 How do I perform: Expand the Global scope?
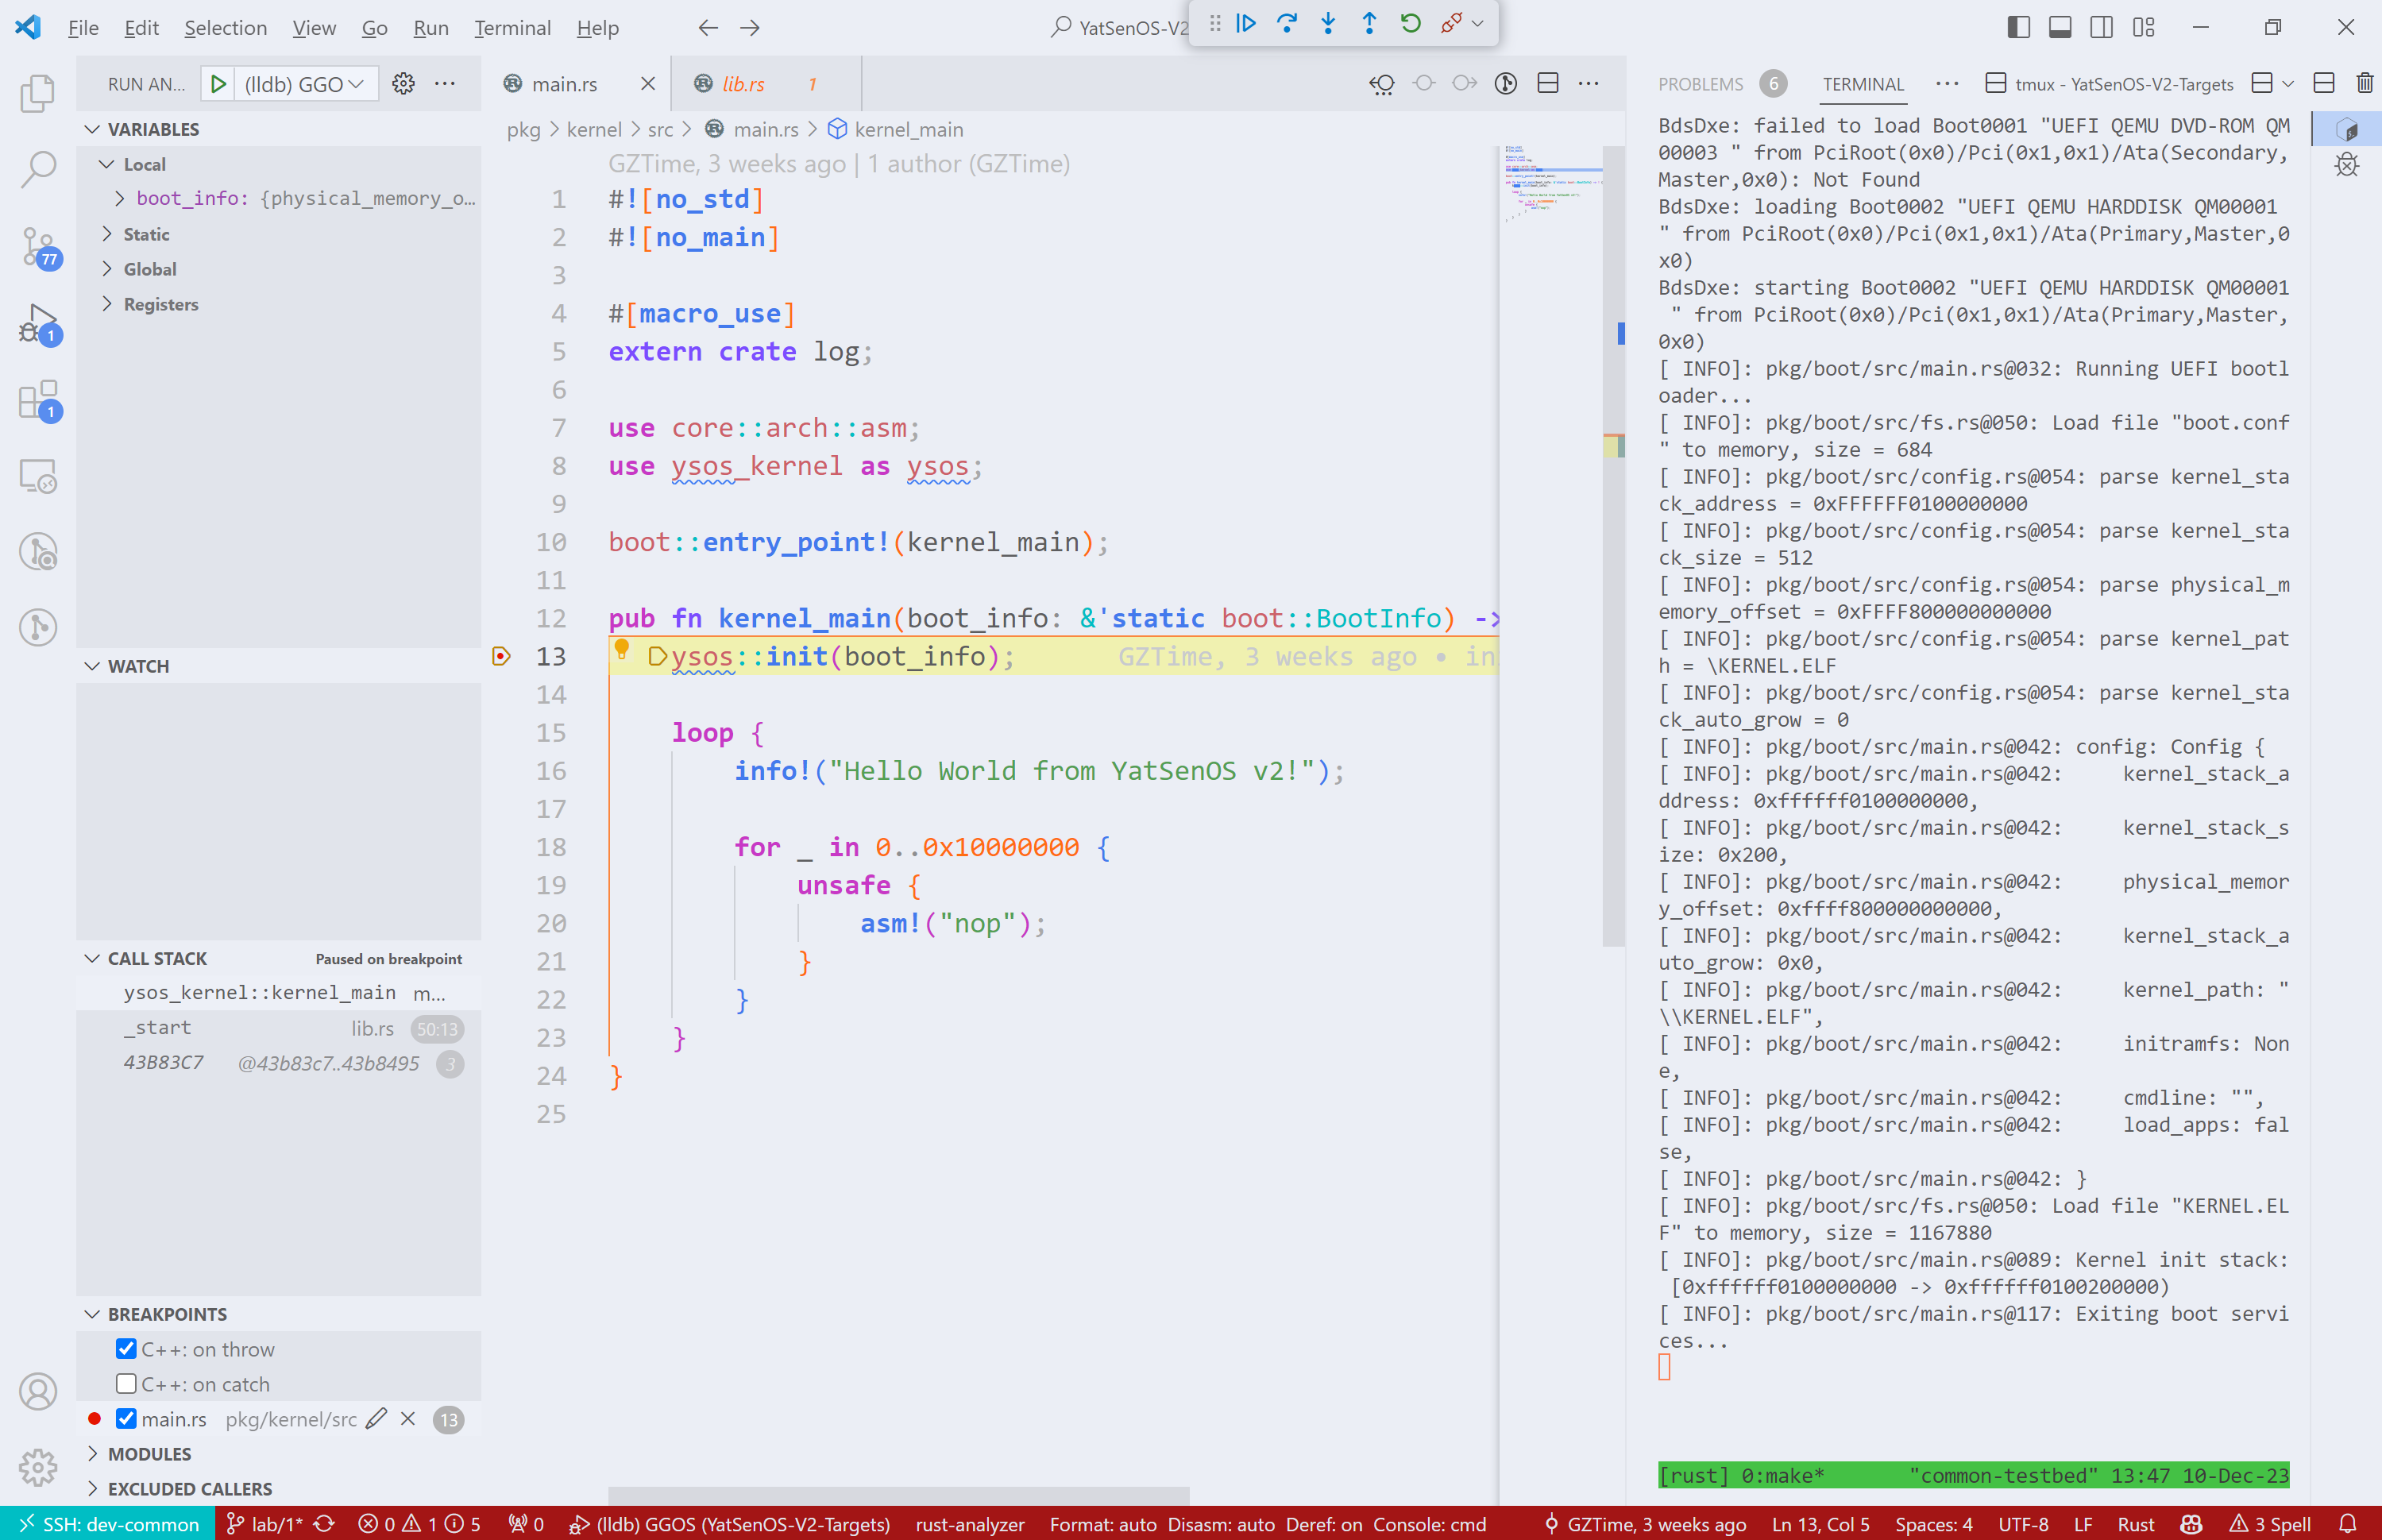[107, 269]
